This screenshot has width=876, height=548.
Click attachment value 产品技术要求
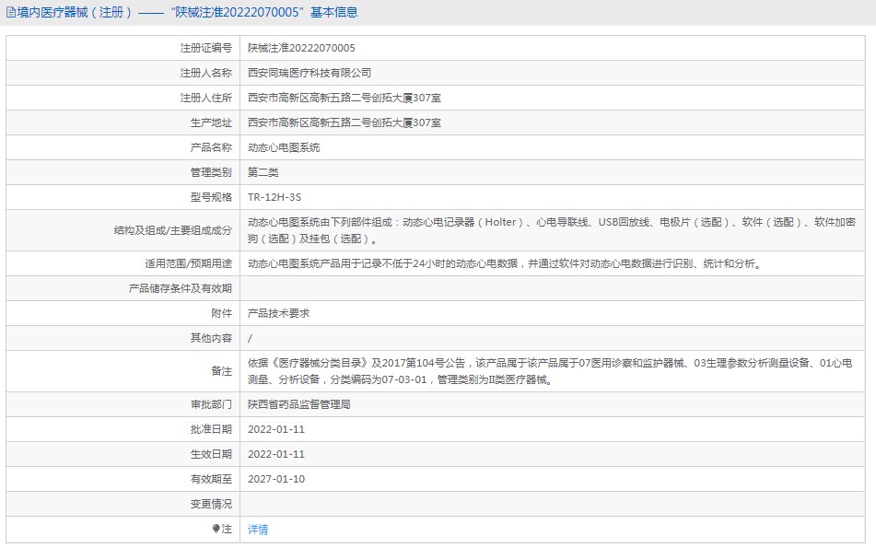click(279, 313)
